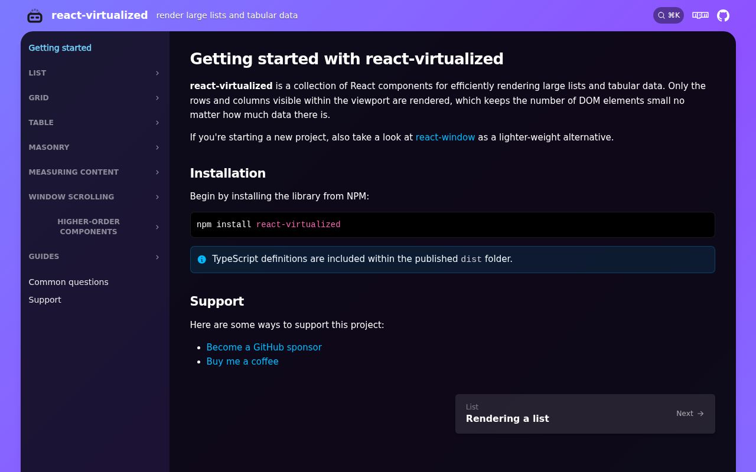
Task: Click the react-virtualized robot logo icon
Action: 35,16
